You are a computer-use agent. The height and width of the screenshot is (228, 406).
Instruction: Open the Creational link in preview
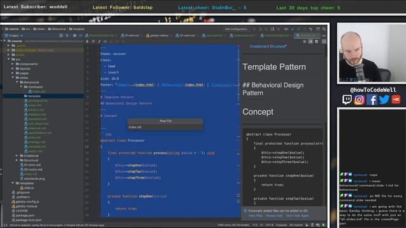coord(258,46)
